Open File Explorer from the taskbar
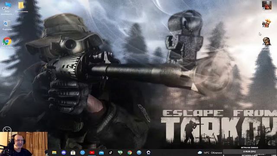Viewport: 277px width, 156px height. tap(54, 153)
